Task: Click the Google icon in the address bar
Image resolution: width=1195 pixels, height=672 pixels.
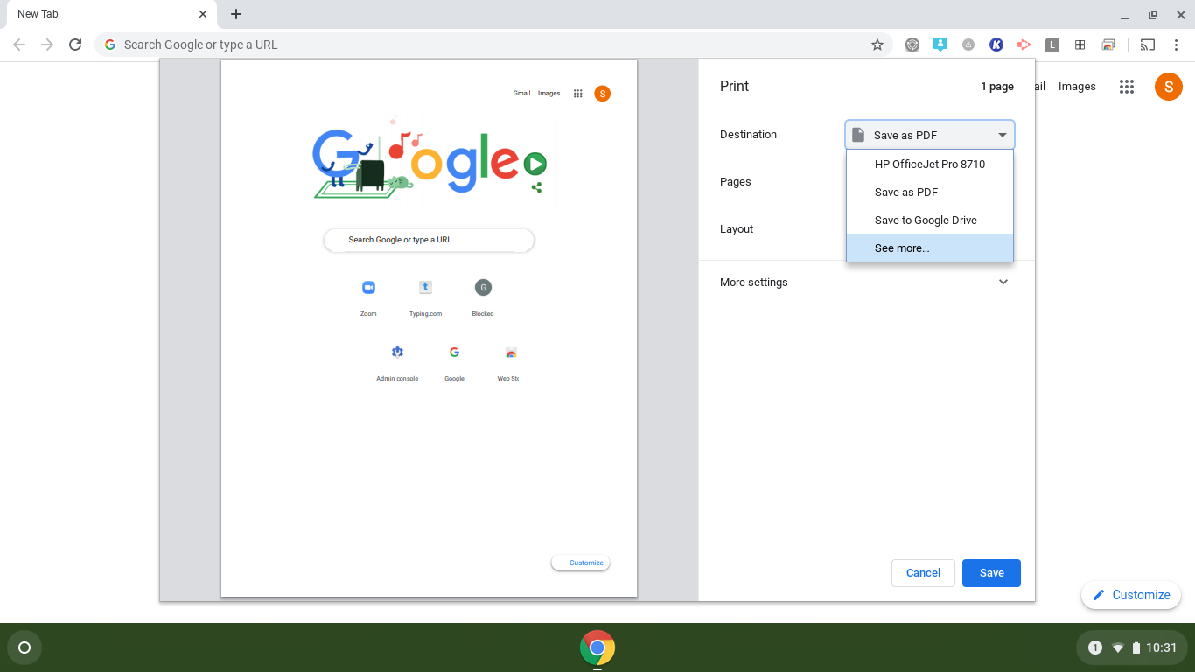Action: tap(109, 45)
